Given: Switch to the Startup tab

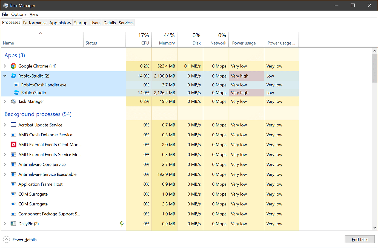Looking at the screenshot, I should (x=81, y=23).
